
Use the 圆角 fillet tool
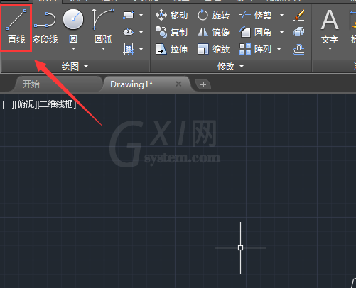[255, 32]
